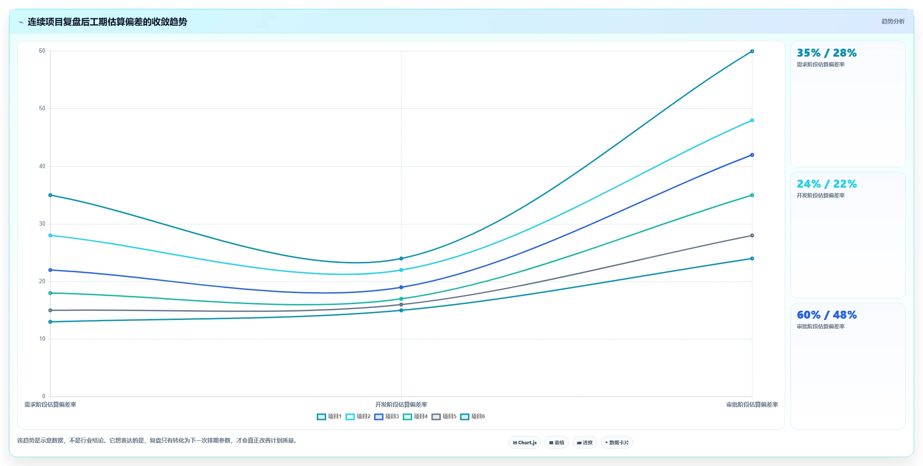Select the 项目5 审批阶段 point at 28
Viewport: 923px width, 466px height.
click(752, 235)
